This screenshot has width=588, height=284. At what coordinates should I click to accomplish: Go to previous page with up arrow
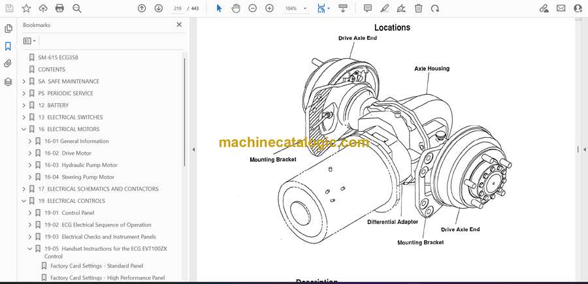point(142,8)
